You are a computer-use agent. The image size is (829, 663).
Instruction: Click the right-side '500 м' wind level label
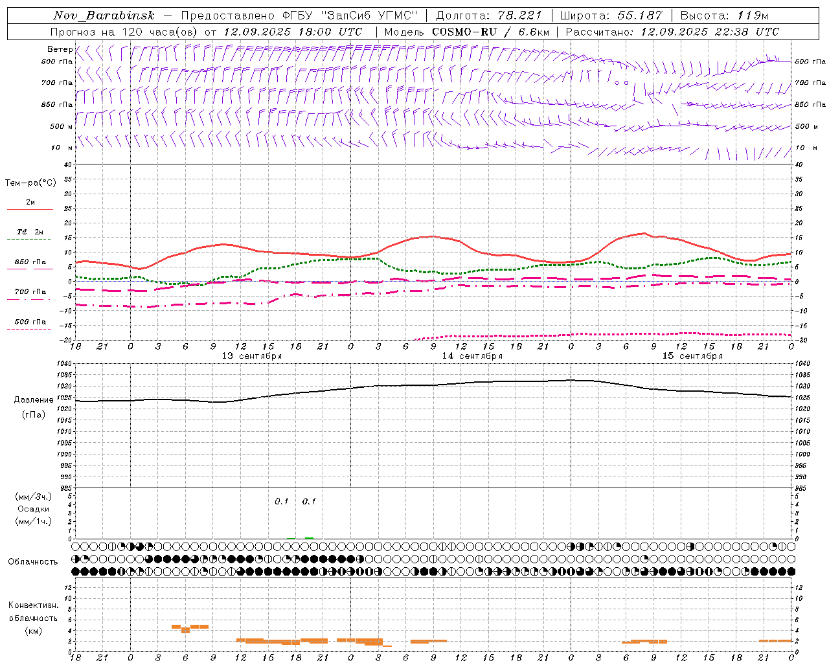tap(806, 126)
